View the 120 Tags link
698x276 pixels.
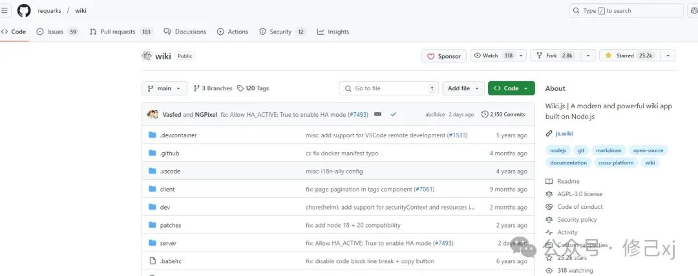pos(253,88)
